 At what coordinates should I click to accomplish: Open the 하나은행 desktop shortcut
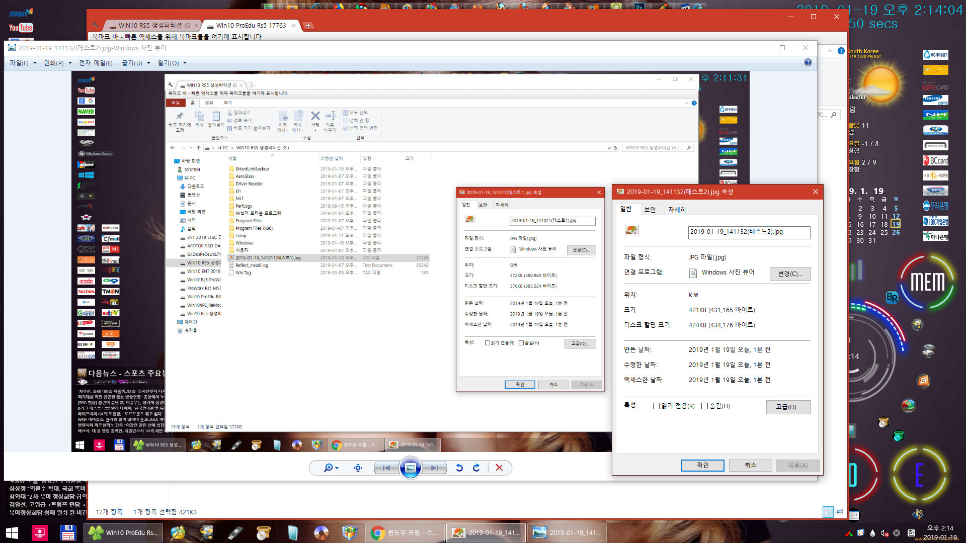pyautogui.click(x=935, y=236)
